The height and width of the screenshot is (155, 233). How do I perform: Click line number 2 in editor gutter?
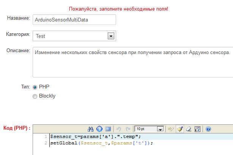46,143
